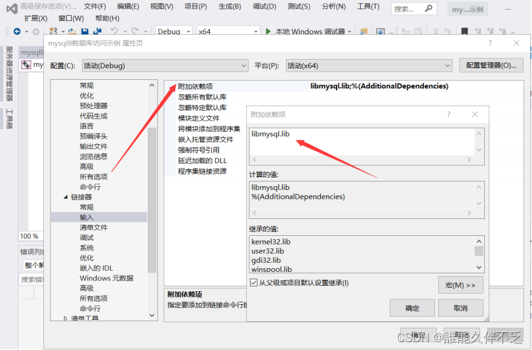
Task: Close the 附加依赖项 dialog with X
Action: (x=475, y=114)
